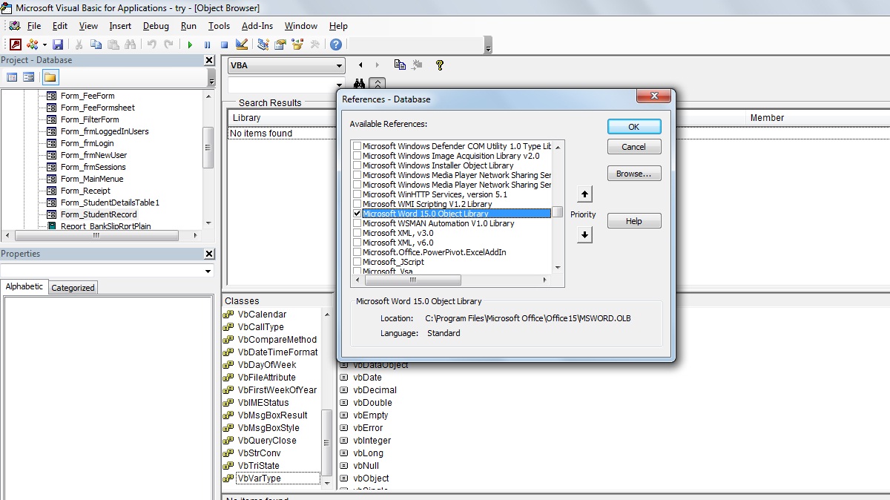This screenshot has height=500, width=890.
Task: Click View Object icon in Project panel
Action: click(29, 77)
